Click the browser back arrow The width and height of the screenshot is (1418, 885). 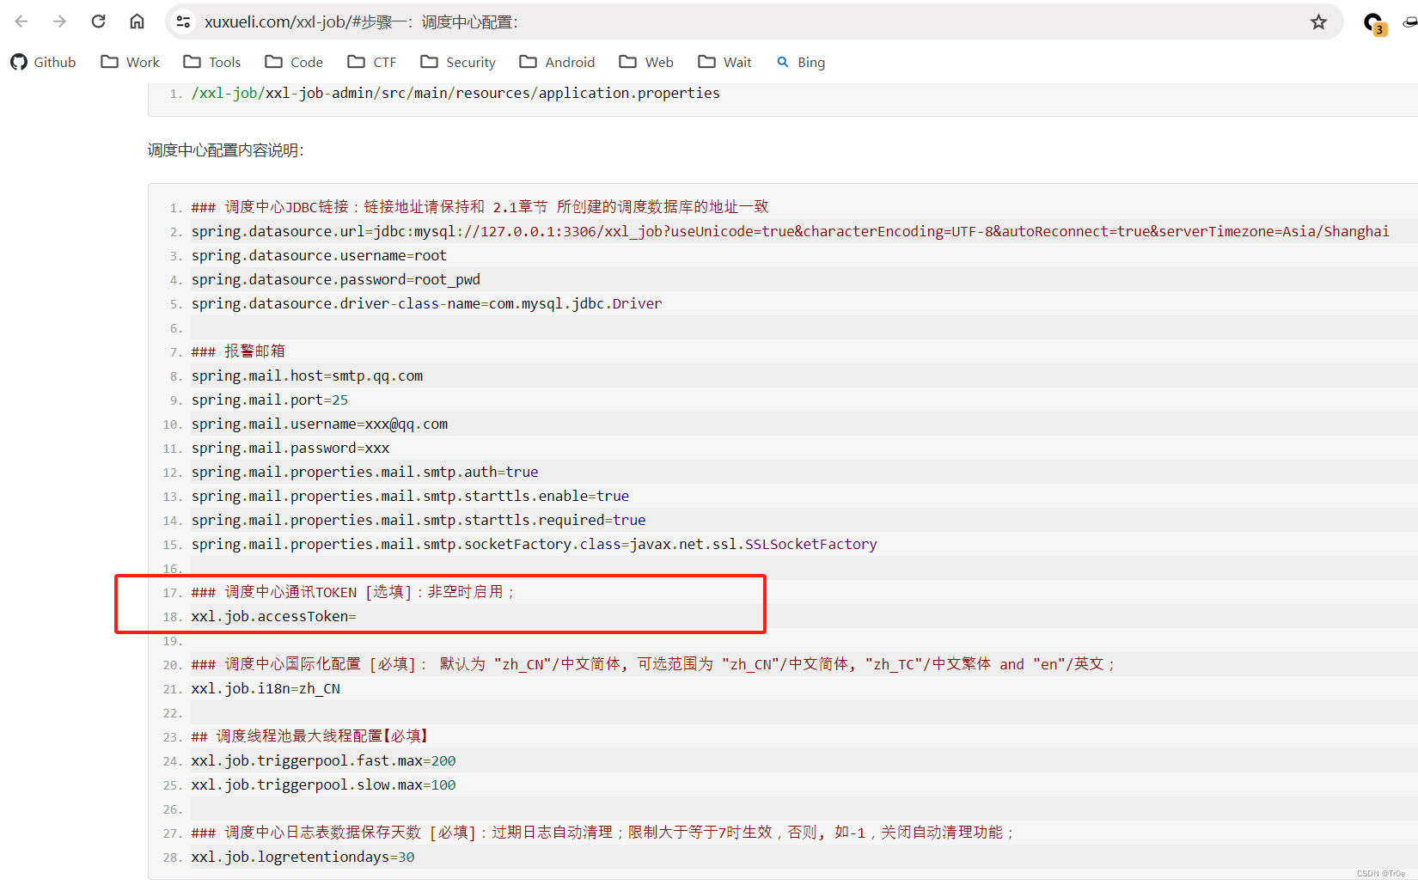click(x=21, y=21)
